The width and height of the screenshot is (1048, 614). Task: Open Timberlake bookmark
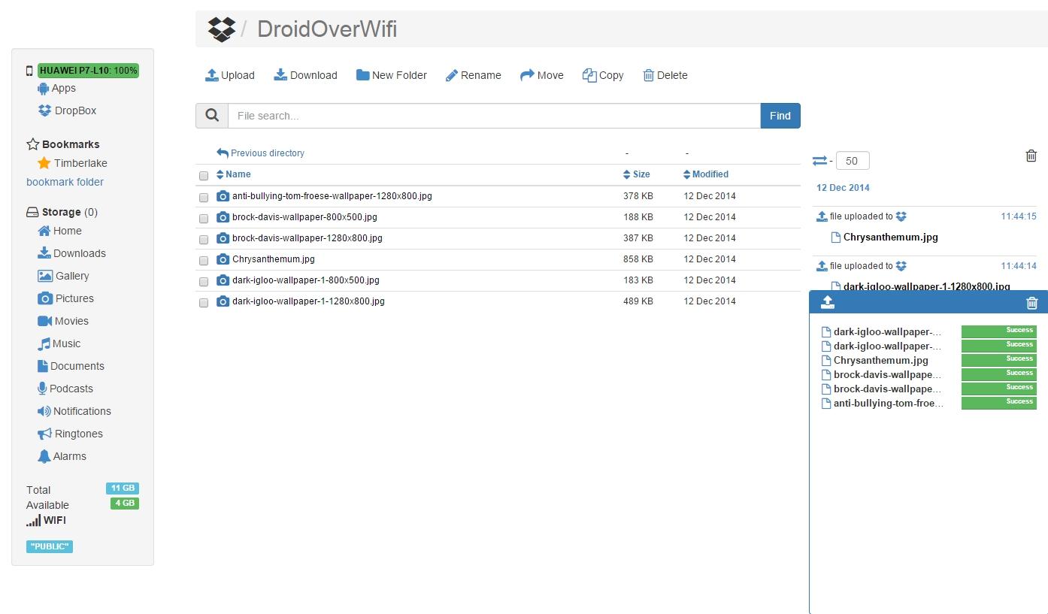(72, 163)
